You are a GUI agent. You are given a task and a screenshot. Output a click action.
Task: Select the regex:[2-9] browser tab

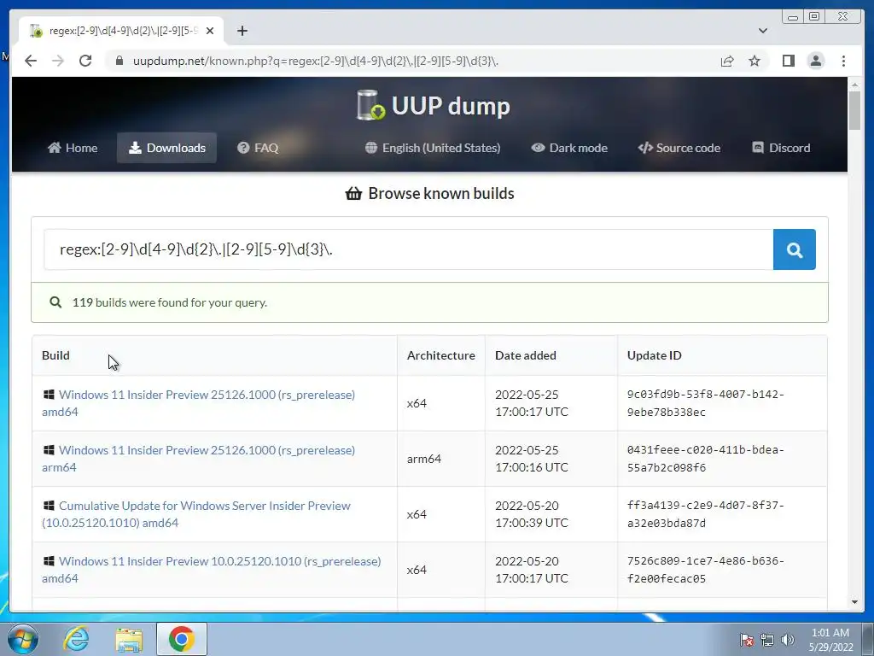pyautogui.click(x=121, y=31)
